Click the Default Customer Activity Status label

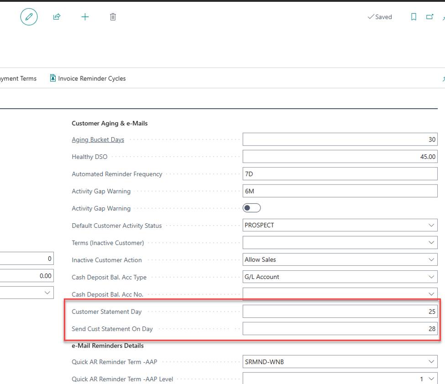(x=117, y=226)
